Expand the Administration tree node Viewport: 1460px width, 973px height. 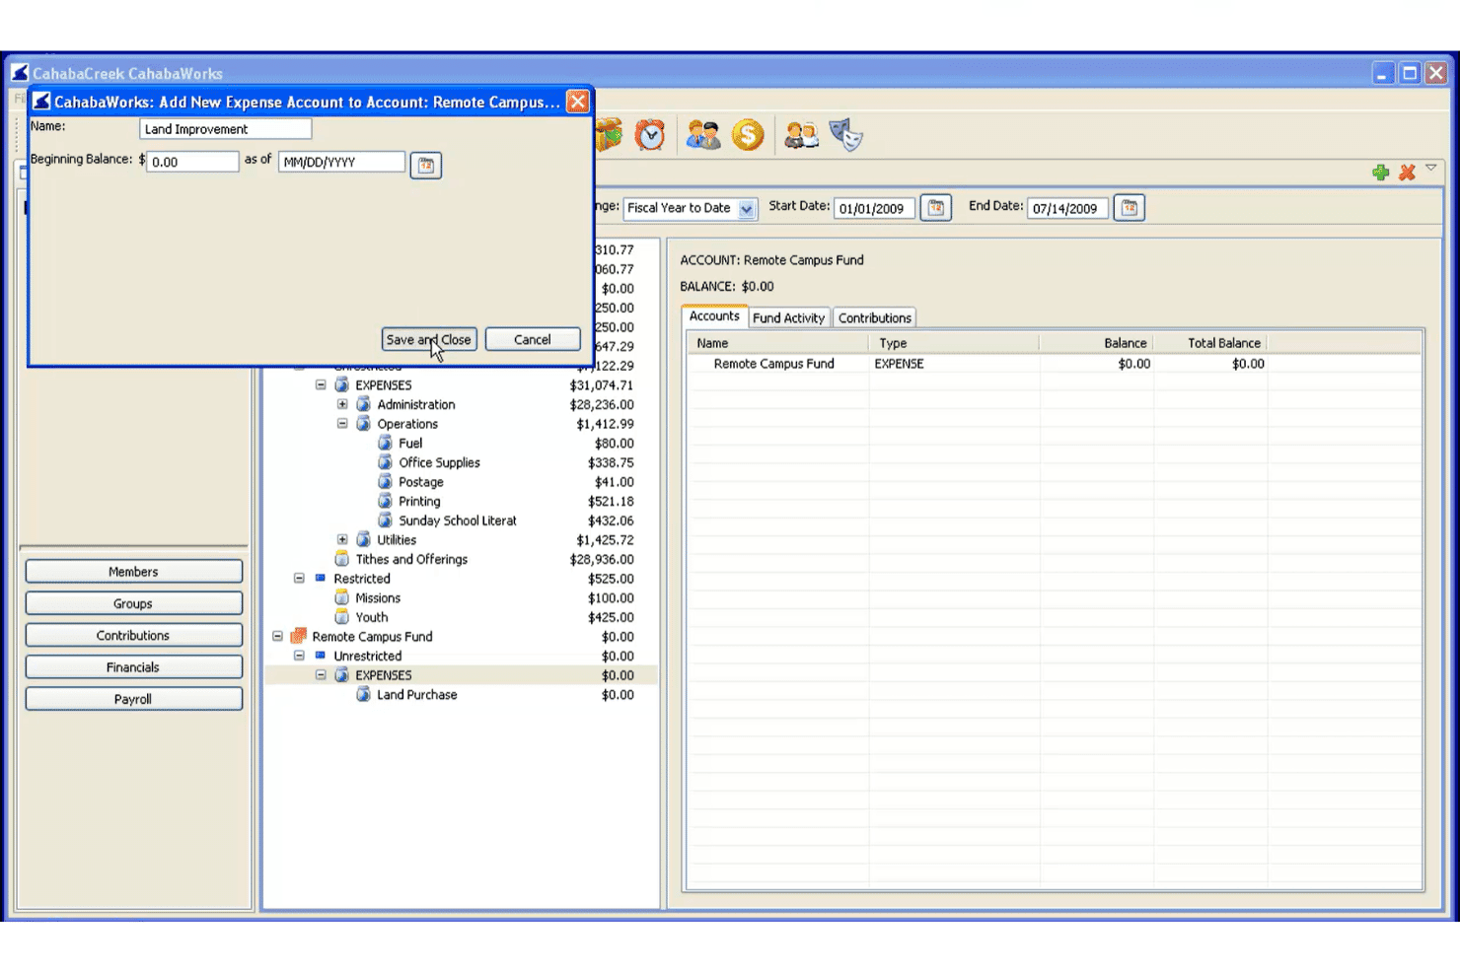342,404
